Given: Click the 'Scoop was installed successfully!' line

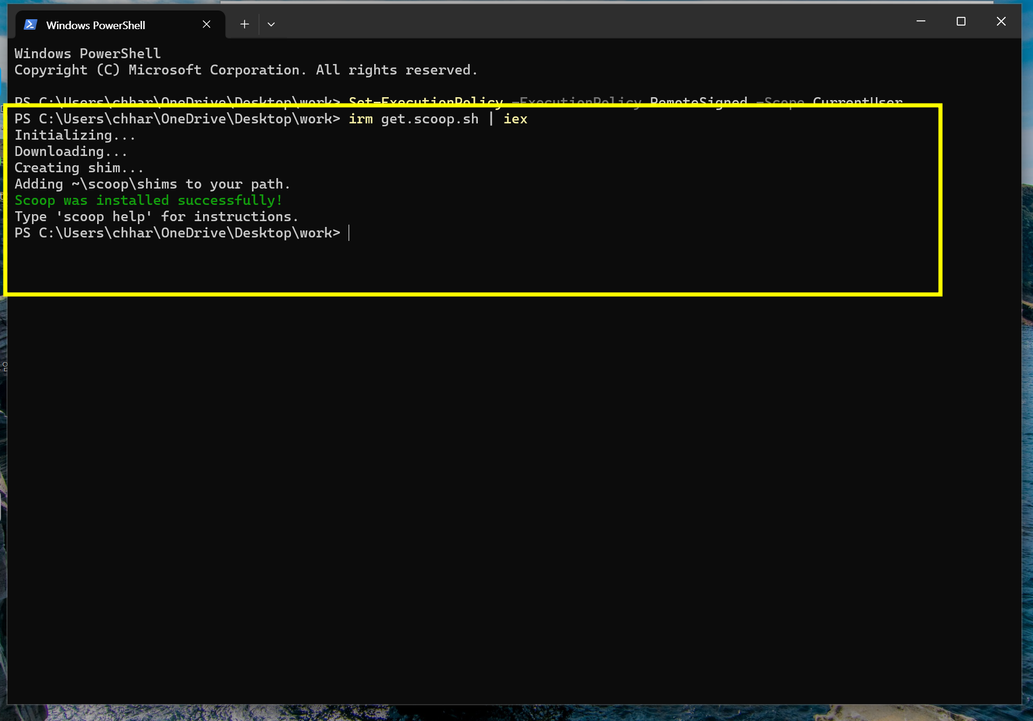Looking at the screenshot, I should pos(148,200).
